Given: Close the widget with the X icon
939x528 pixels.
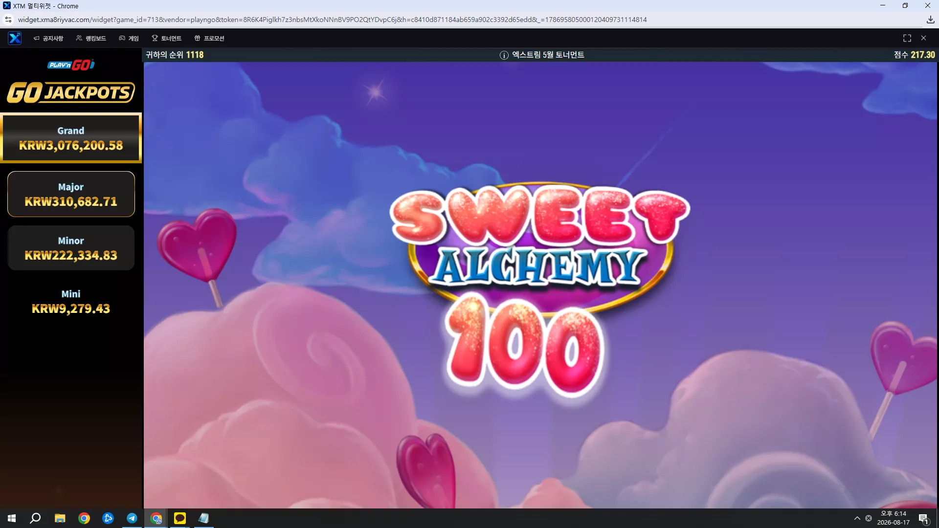Looking at the screenshot, I should coord(923,38).
